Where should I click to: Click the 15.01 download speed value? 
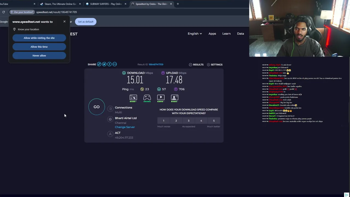point(135,80)
